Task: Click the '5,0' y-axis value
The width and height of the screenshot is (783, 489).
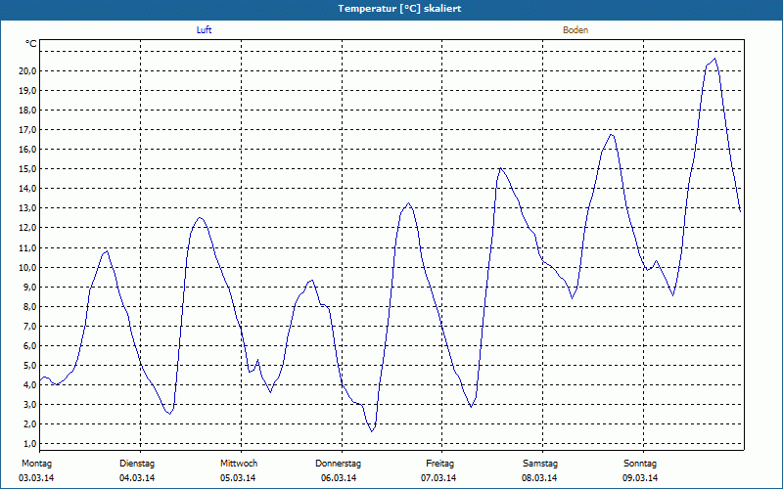Action: 29,365
